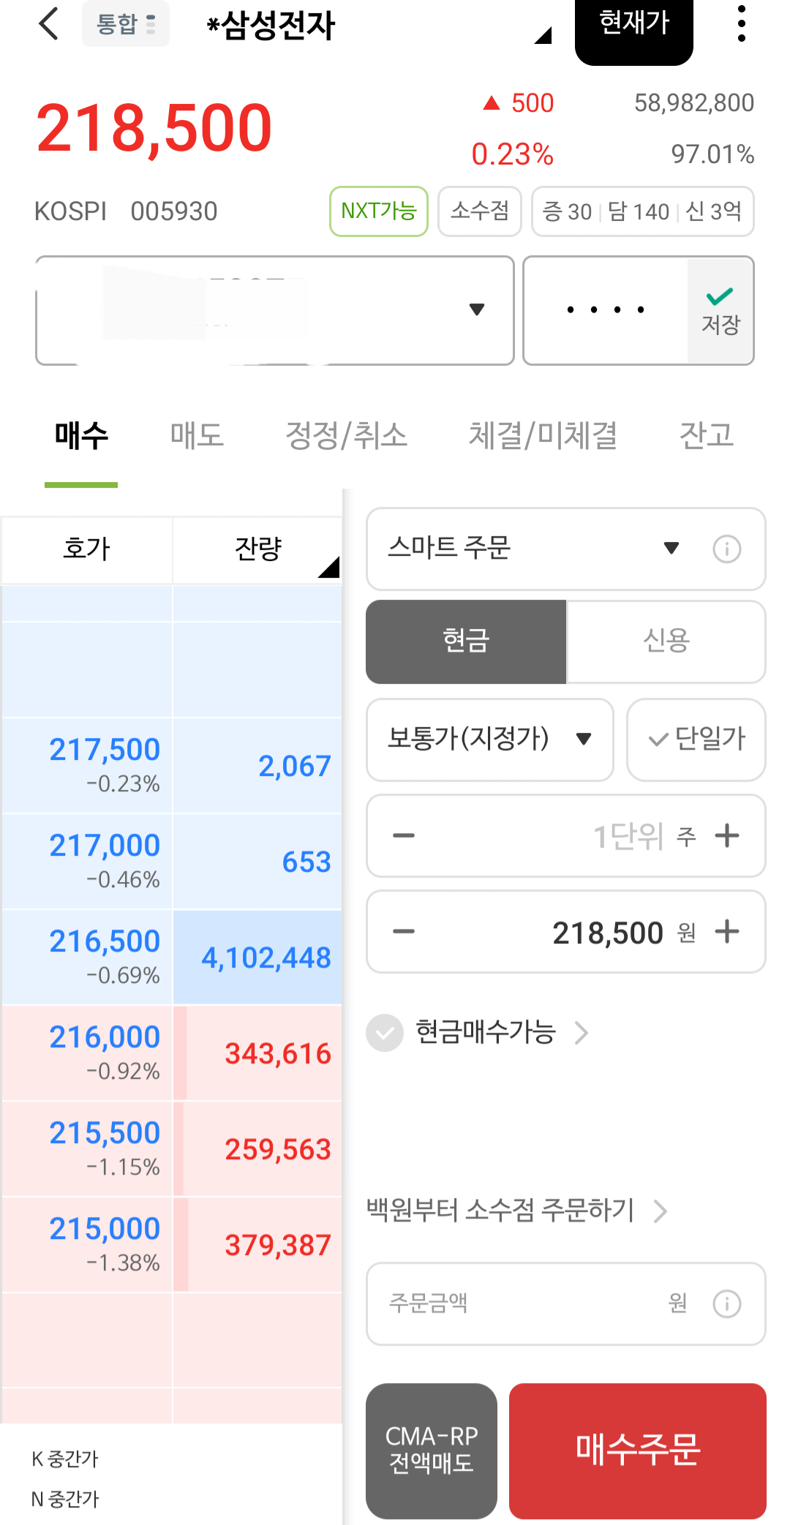Expand the account selection dropdown
The image size is (790, 1525).
click(x=476, y=310)
